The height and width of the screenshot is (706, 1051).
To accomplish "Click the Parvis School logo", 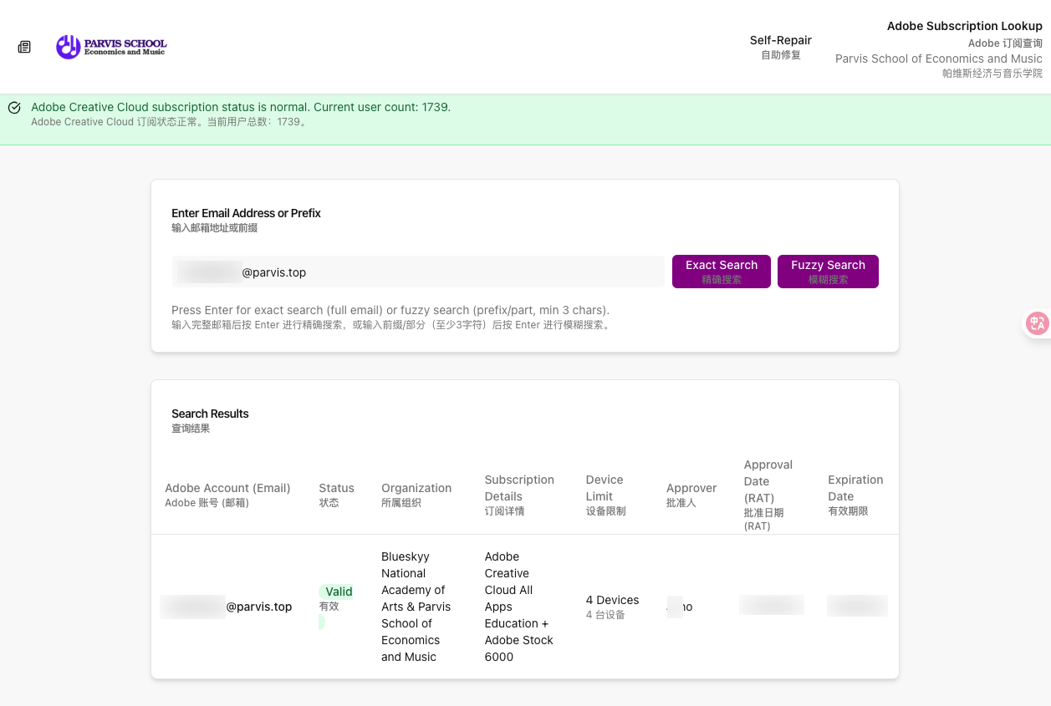I will (111, 47).
